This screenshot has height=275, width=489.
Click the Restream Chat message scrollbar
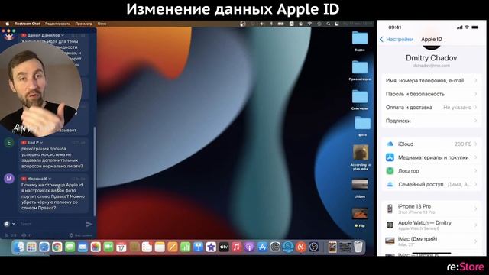click(95, 171)
